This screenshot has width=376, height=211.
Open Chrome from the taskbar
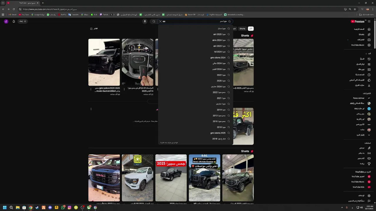(x=31, y=207)
